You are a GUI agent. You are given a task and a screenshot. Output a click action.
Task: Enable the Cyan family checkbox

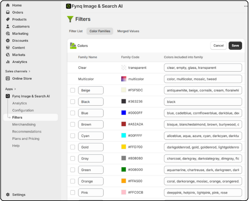click(x=73, y=136)
